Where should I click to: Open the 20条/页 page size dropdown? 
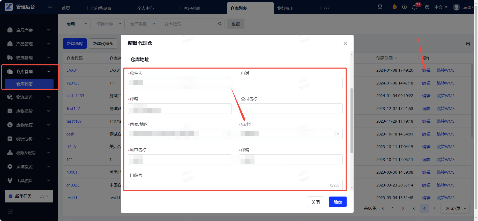(455, 208)
